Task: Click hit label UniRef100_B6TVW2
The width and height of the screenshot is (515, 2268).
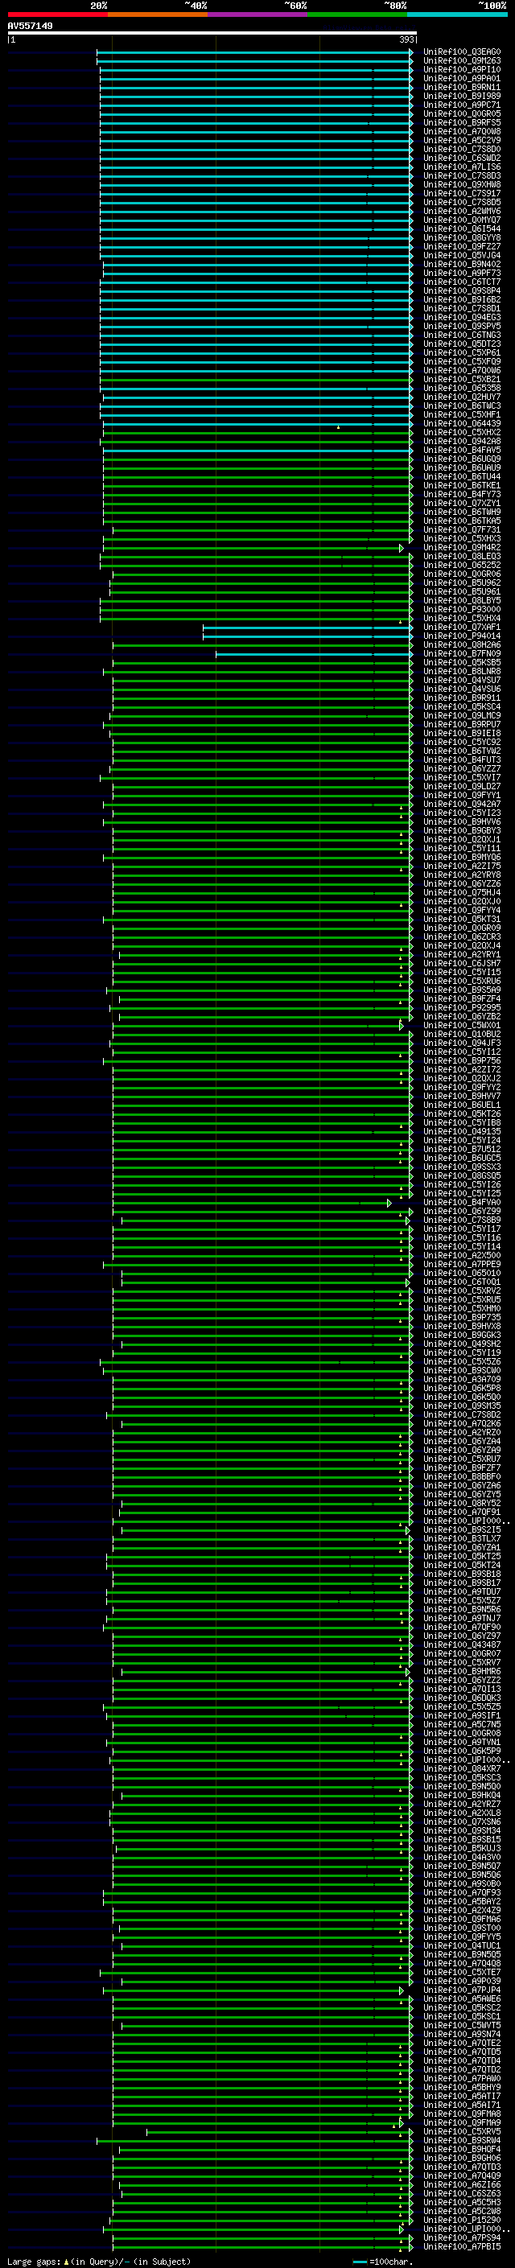Action: point(462,751)
